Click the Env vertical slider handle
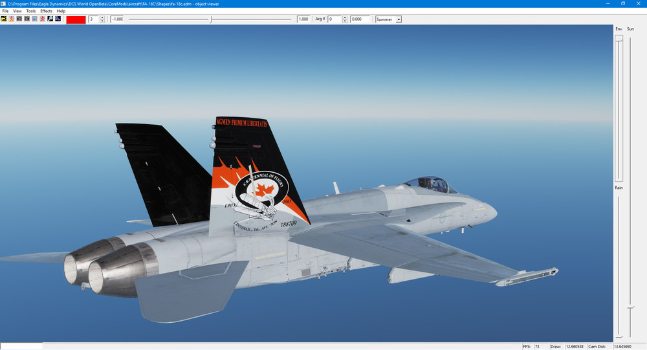Viewport: 647px width, 350px height. [619, 38]
